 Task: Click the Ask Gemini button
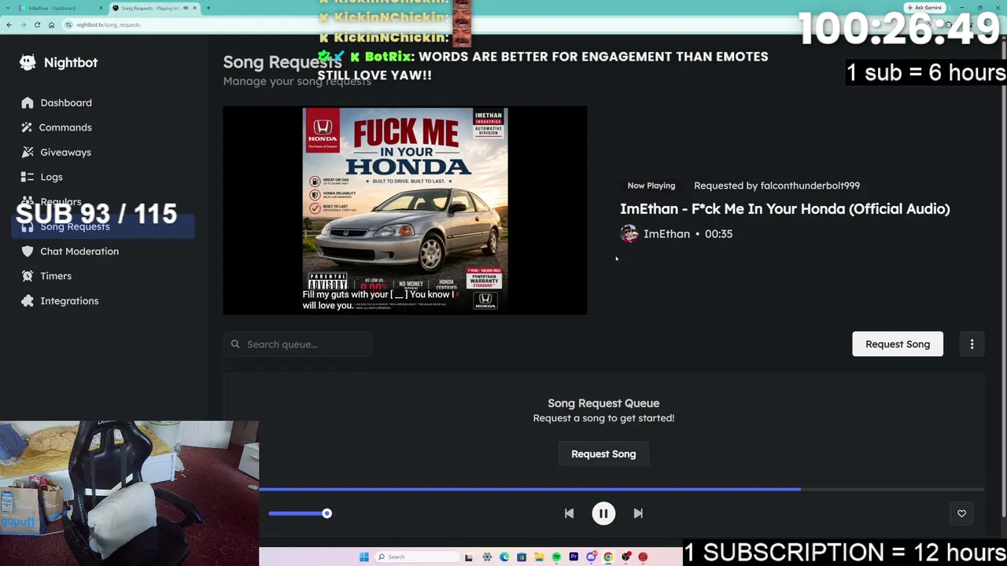click(924, 8)
